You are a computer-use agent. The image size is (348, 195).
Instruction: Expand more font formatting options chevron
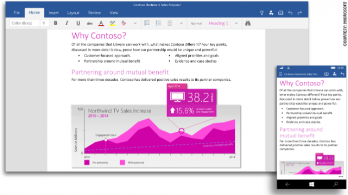(x=135, y=23)
